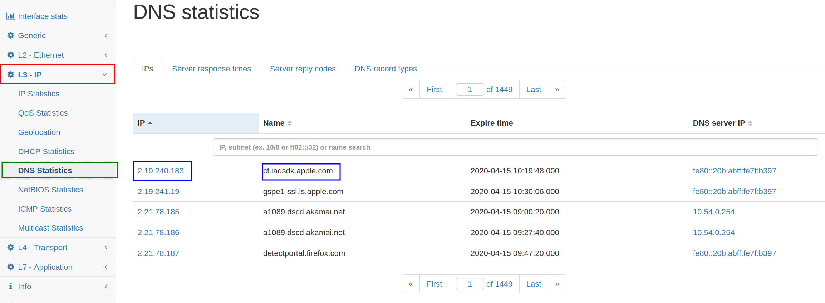Open ICMP Statistics in sidebar
825x303 pixels.
coord(45,209)
